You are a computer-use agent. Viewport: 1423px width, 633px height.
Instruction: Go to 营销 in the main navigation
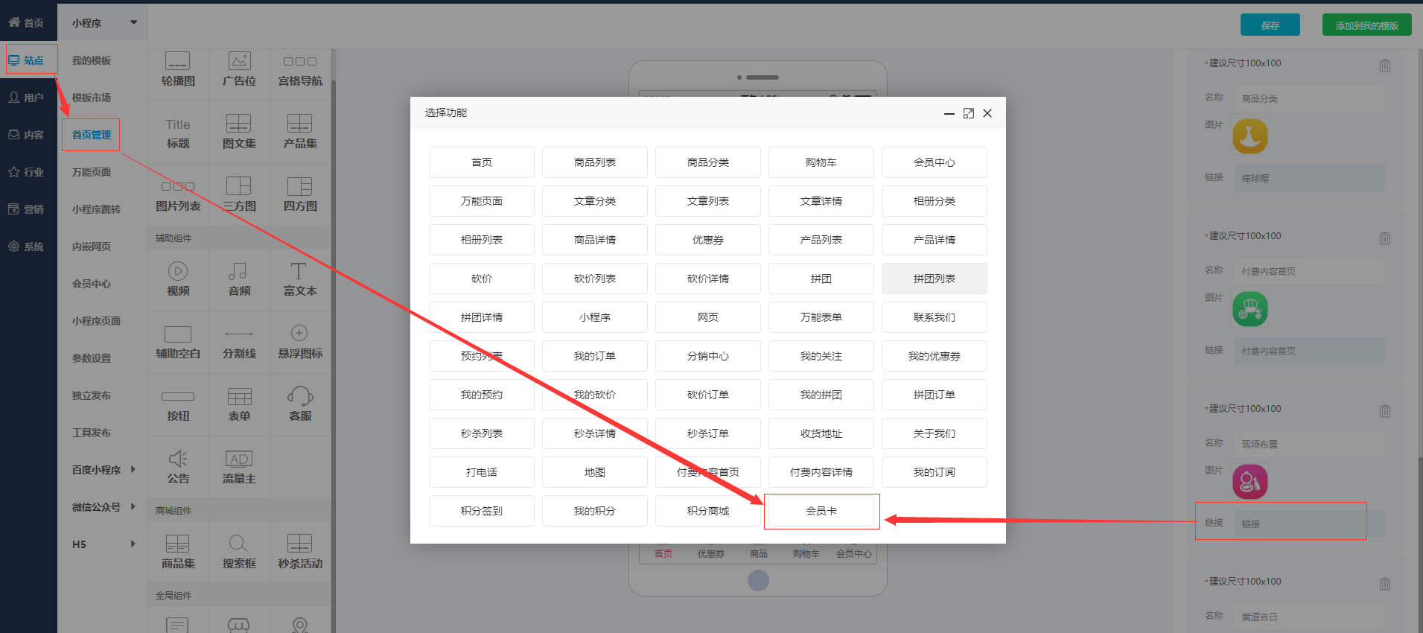click(x=28, y=209)
